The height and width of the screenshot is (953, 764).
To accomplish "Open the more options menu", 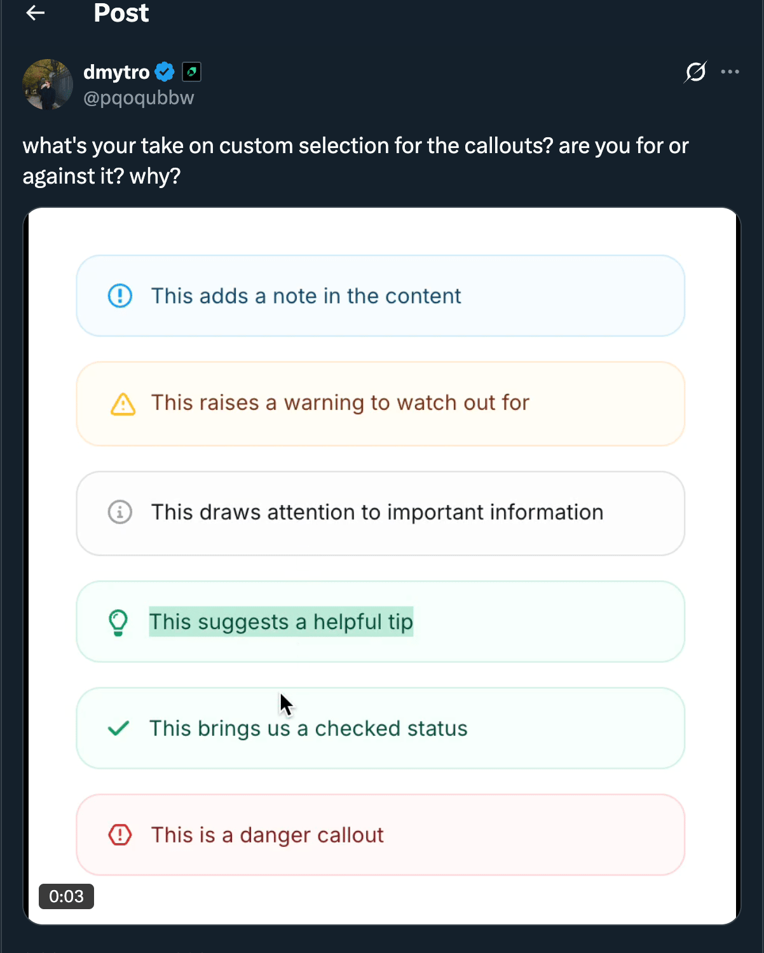I will pos(730,72).
